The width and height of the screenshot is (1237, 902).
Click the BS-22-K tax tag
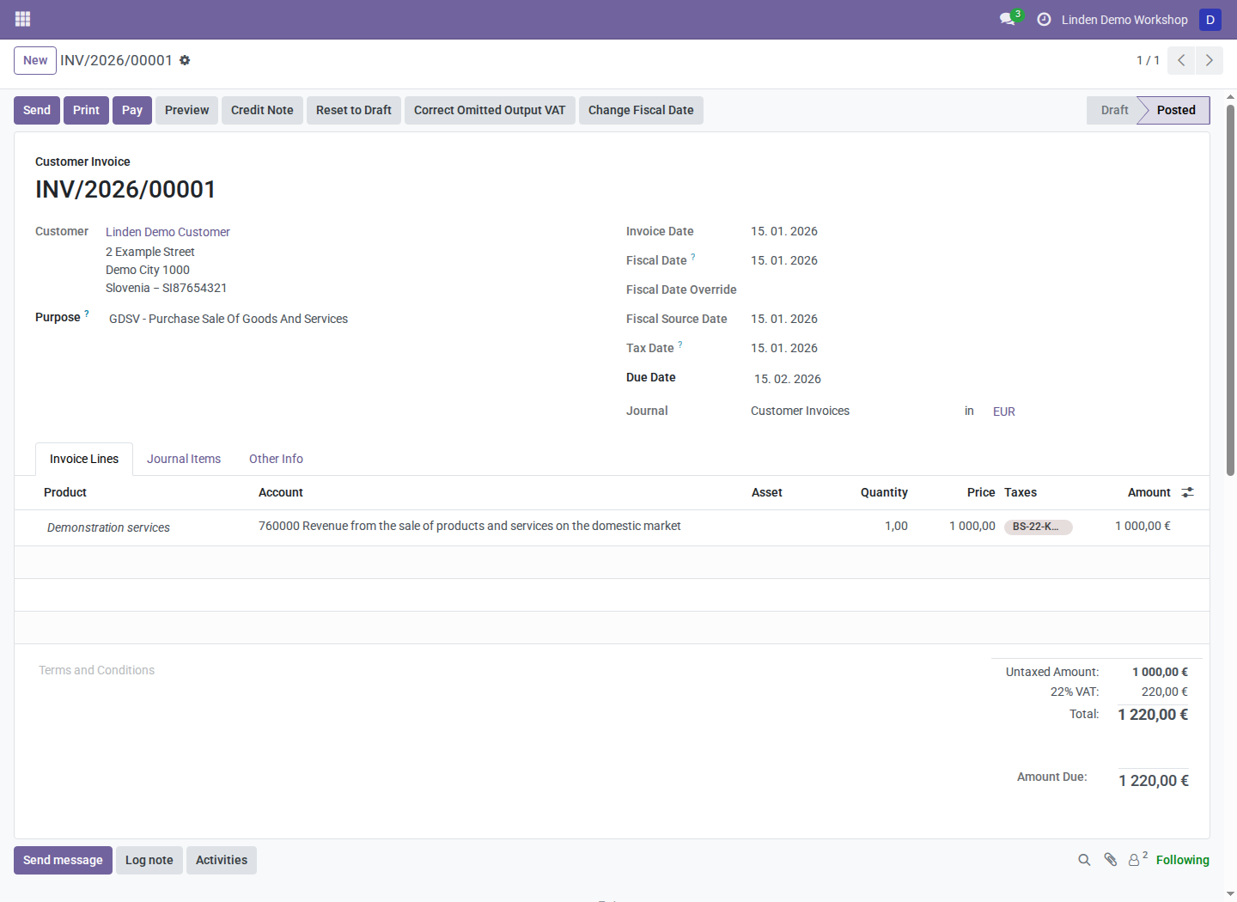click(x=1038, y=527)
